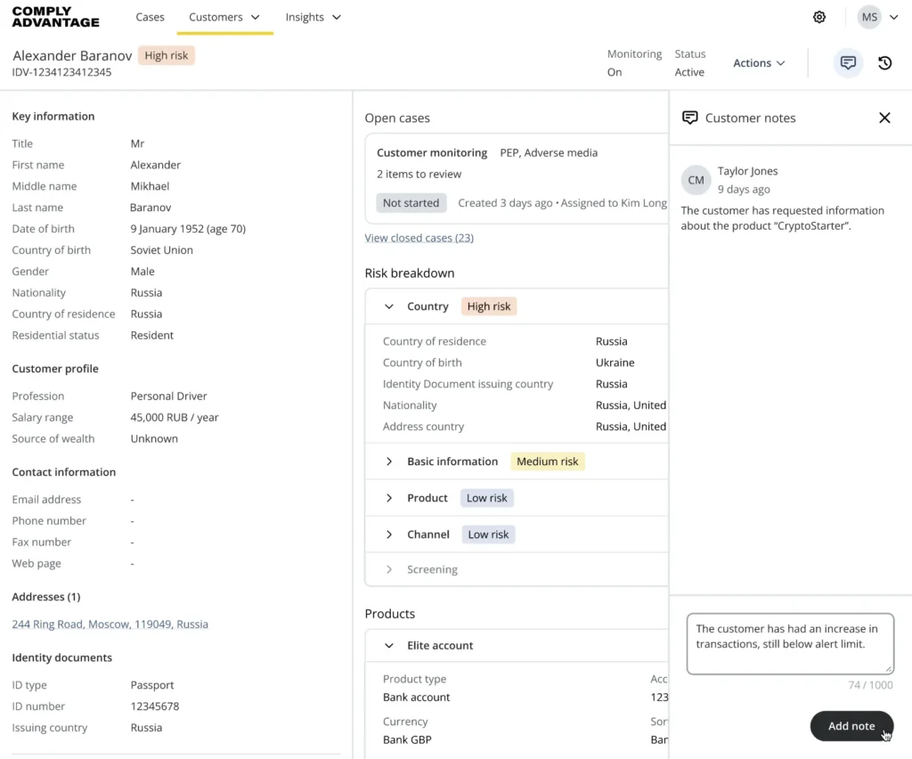This screenshot has width=912, height=759.
Task: Open the settings gear icon
Action: pos(819,17)
